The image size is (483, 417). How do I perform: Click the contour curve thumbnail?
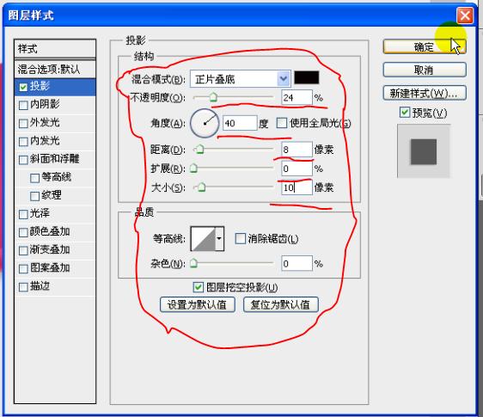pos(203,238)
